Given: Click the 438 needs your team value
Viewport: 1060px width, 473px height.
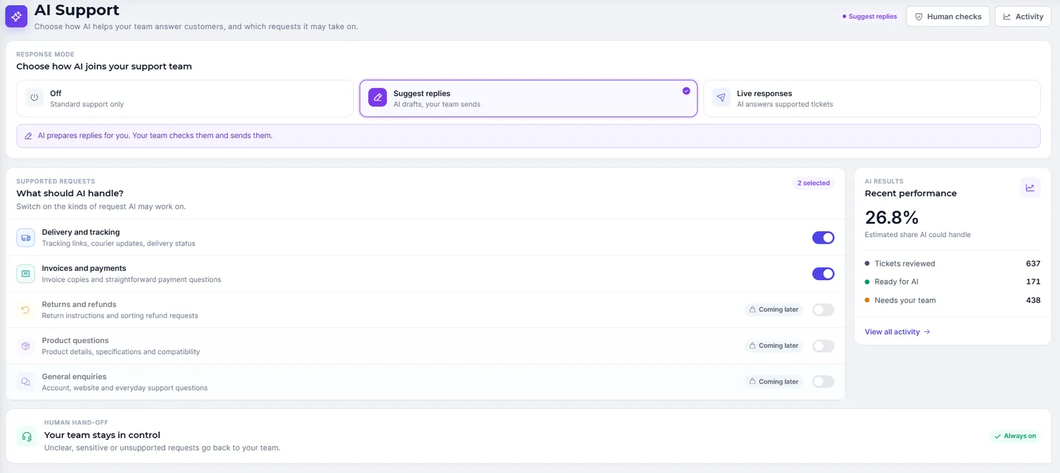Looking at the screenshot, I should coord(1033,300).
